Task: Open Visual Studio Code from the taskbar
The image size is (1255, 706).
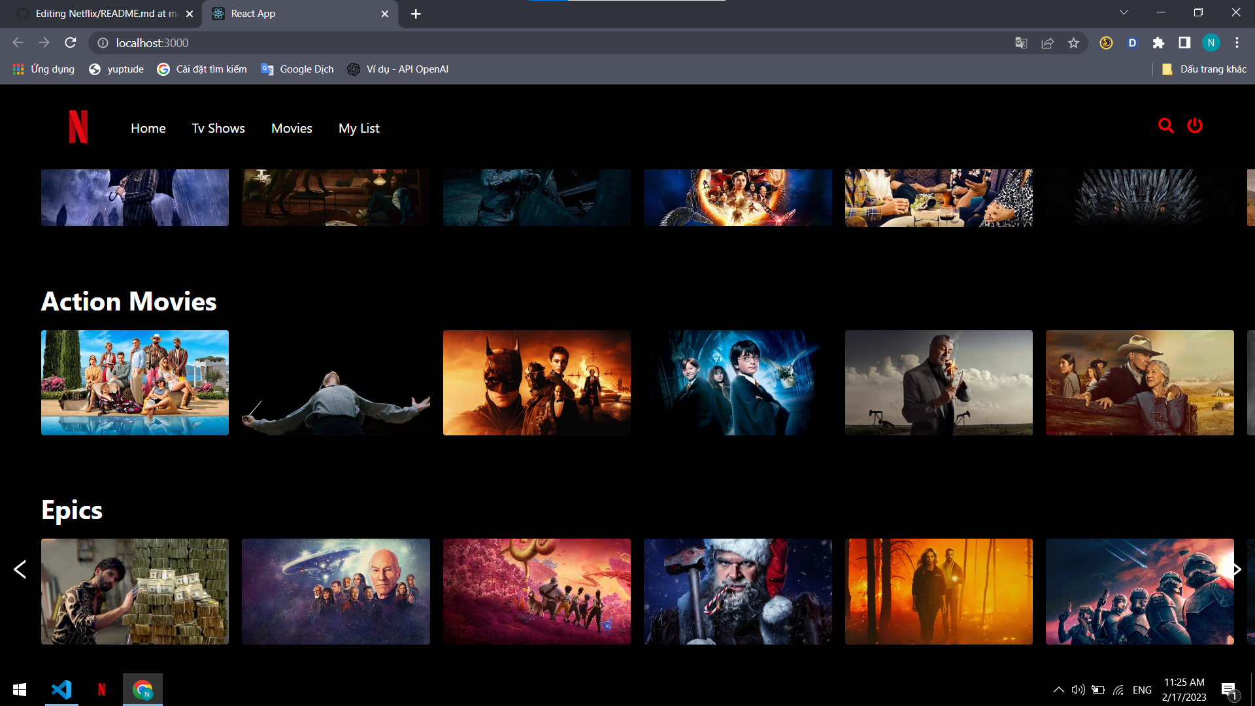Action: [61, 689]
